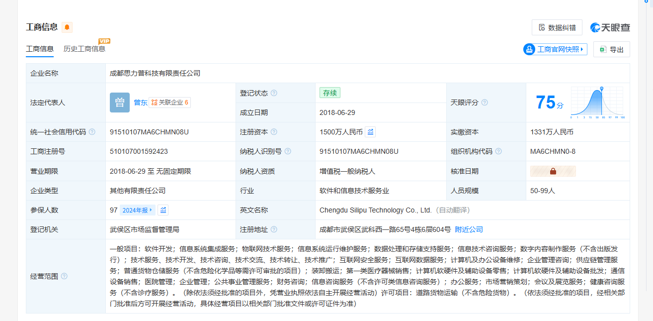This screenshot has height=321, width=653.
Task: Click help icon next to 经营范围
Action: pos(64,276)
